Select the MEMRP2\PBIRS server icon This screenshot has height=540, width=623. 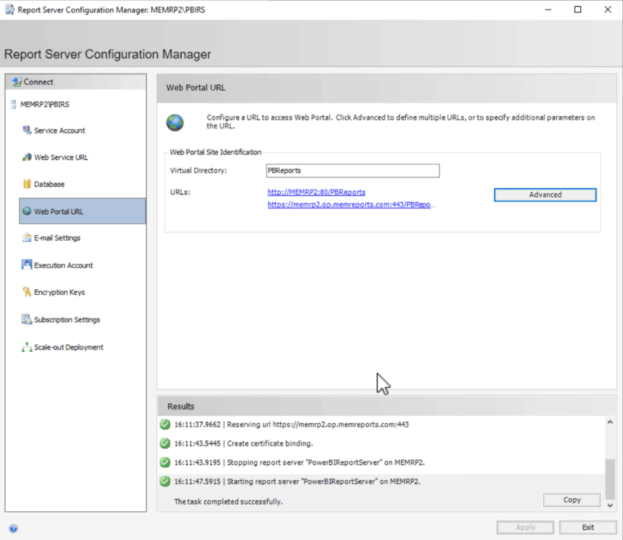(x=14, y=105)
